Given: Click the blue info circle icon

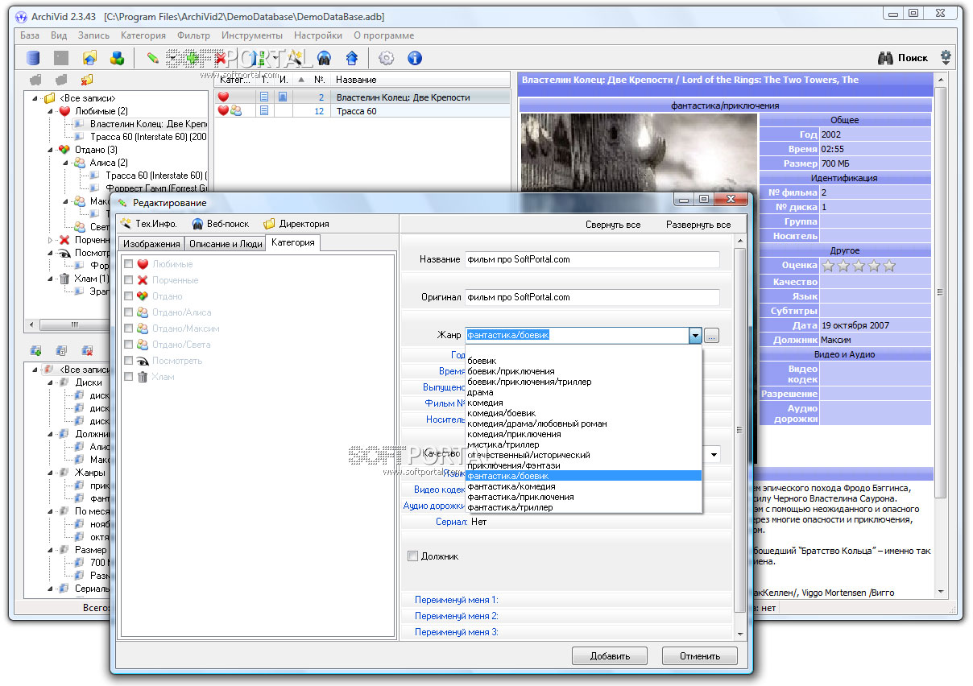Looking at the screenshot, I should pos(415,58).
